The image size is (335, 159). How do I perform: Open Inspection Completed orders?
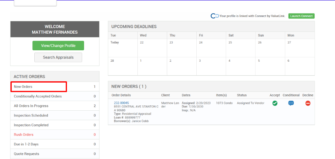[55, 125]
